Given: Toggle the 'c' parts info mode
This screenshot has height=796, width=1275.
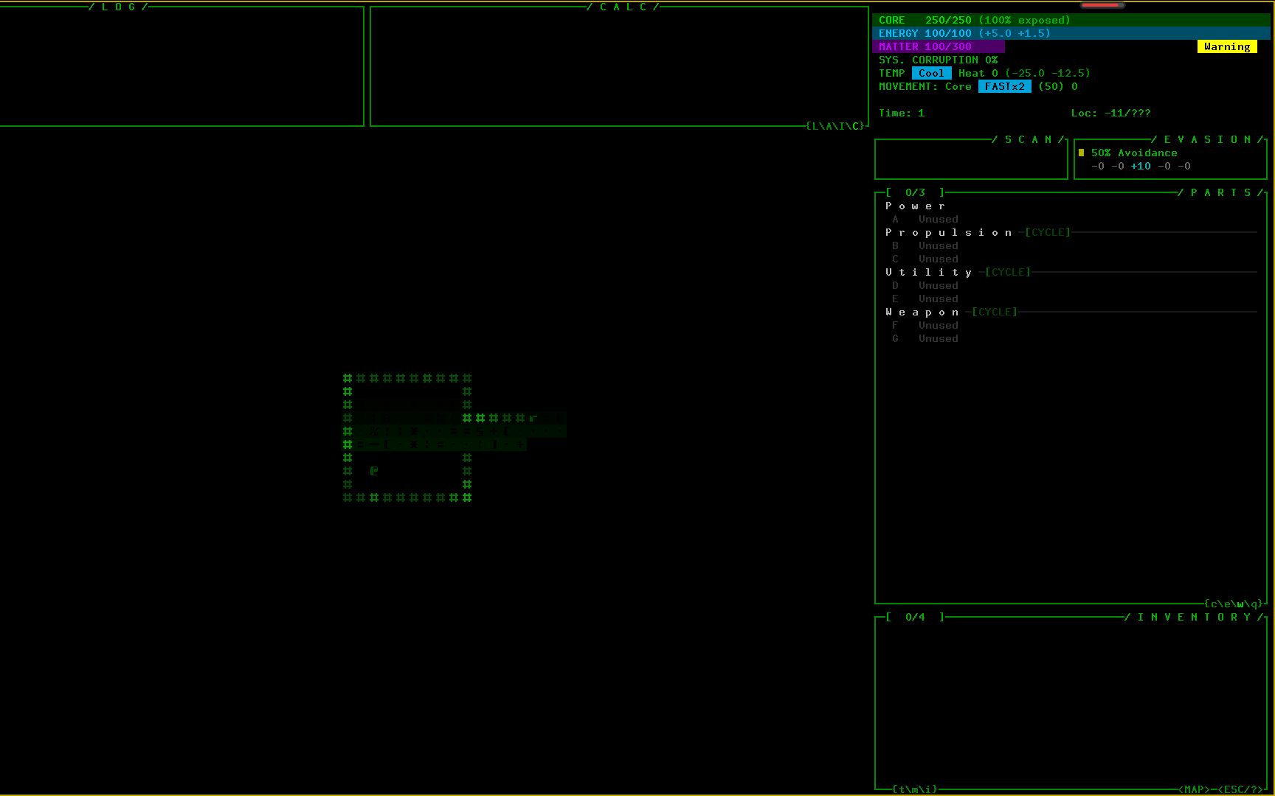Looking at the screenshot, I should point(1214,604).
